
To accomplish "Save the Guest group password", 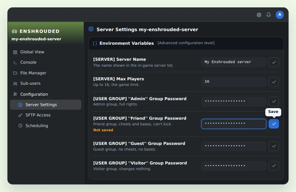I will [274, 146].
